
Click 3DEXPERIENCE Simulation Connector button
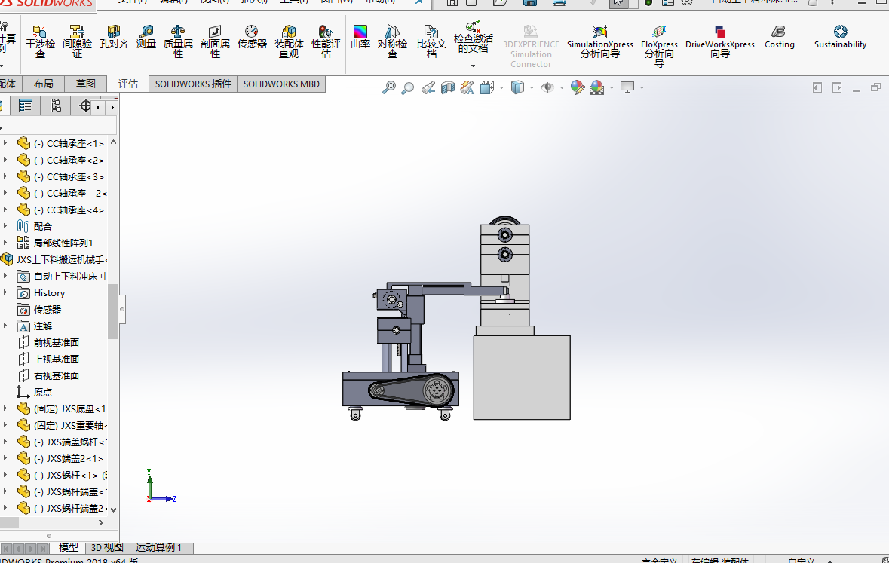[x=531, y=45]
